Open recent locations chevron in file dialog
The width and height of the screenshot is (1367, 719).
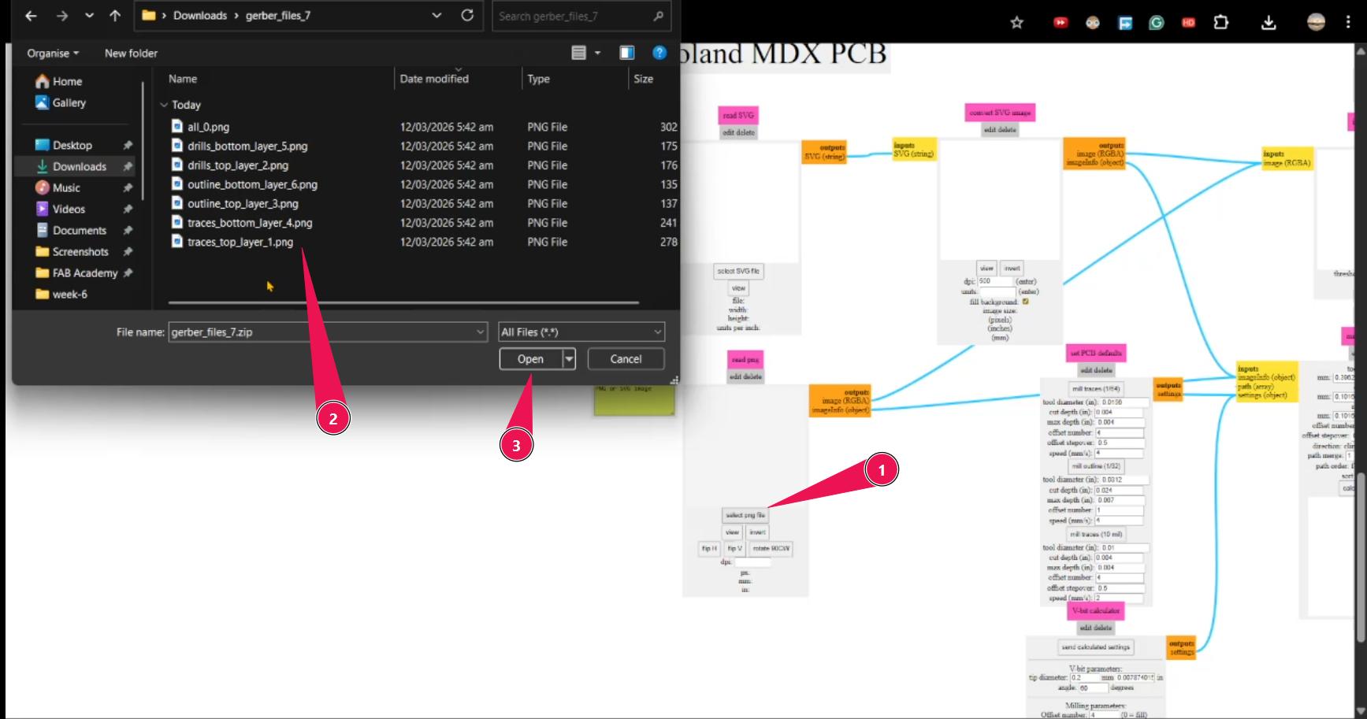[89, 16]
